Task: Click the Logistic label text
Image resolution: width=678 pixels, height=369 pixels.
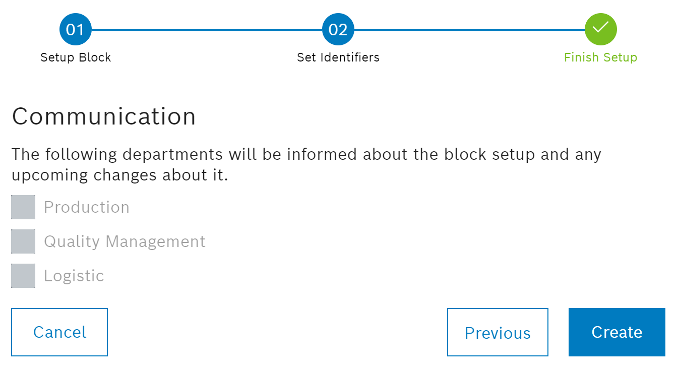Action: (x=74, y=276)
